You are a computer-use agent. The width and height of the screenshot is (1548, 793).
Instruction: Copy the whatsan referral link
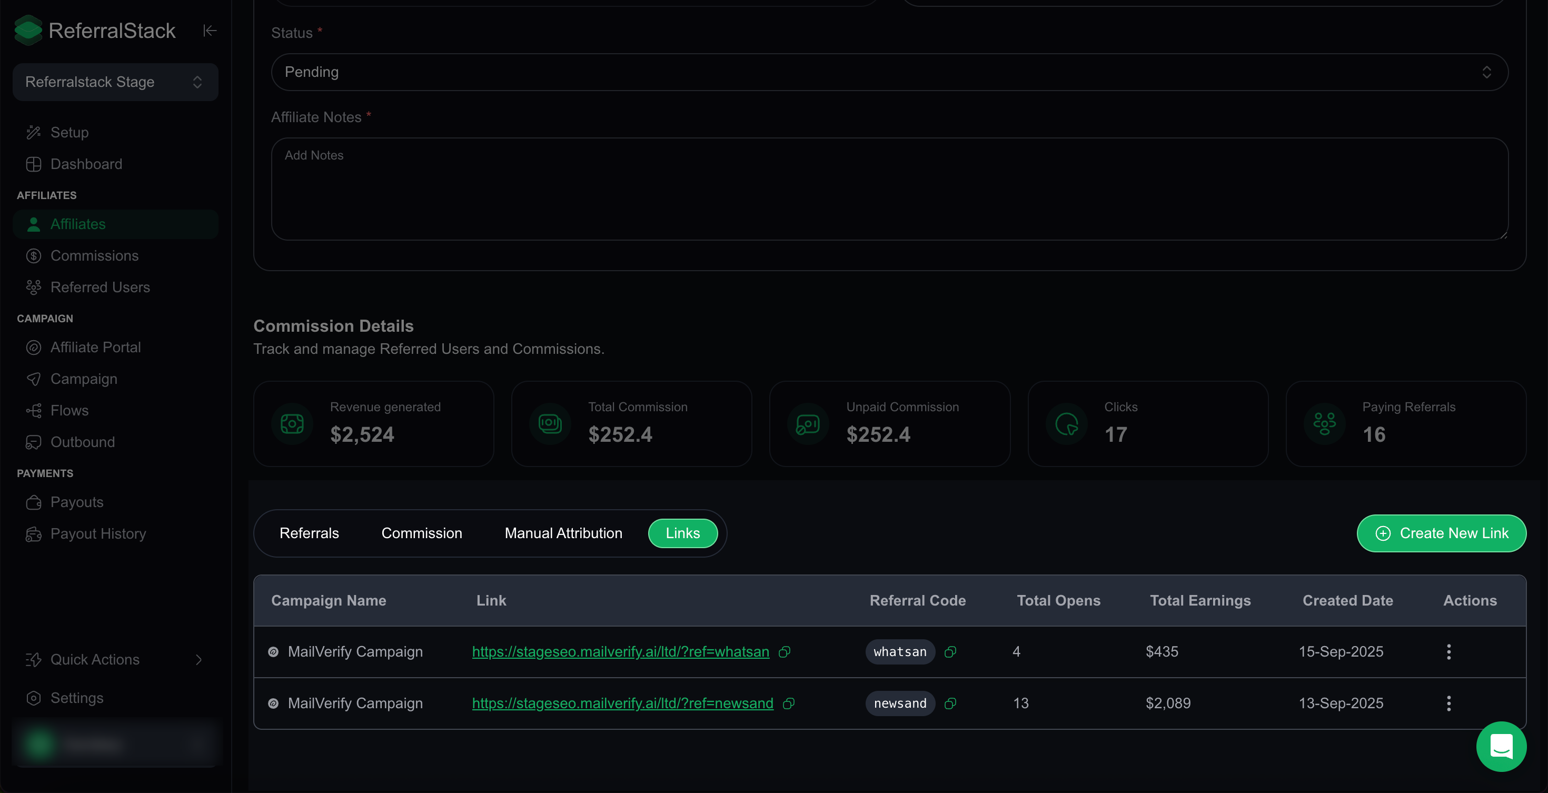784,652
